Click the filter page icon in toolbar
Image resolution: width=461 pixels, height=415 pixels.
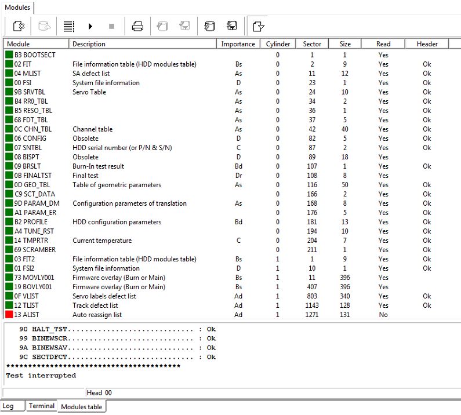(259, 26)
